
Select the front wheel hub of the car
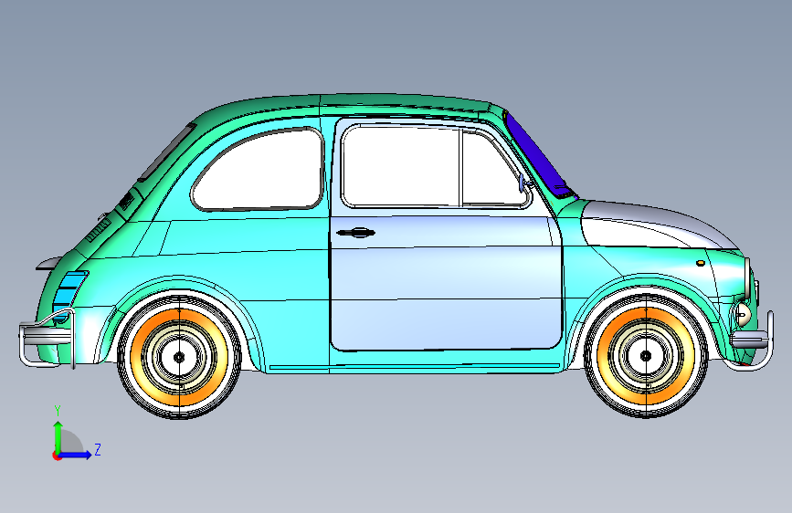coord(646,356)
